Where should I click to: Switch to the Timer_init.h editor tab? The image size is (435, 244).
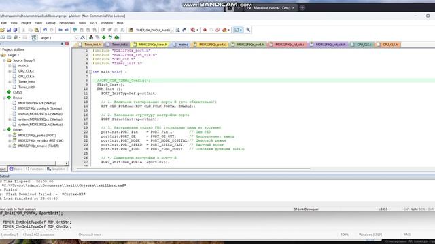click(90, 45)
